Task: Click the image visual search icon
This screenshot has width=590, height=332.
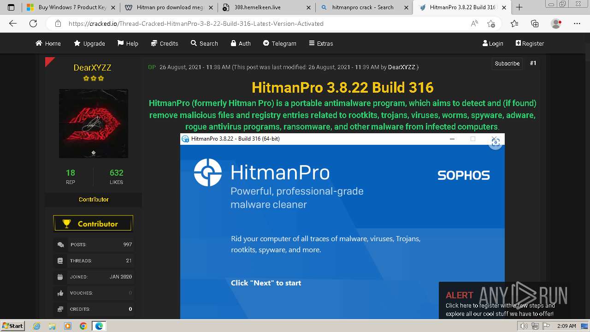Action: [x=496, y=142]
